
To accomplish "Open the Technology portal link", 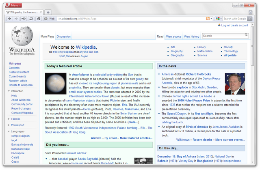I will [231, 51].
